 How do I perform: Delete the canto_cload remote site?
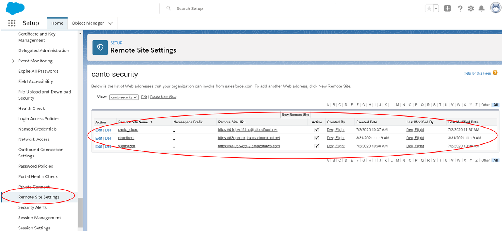tap(108, 130)
